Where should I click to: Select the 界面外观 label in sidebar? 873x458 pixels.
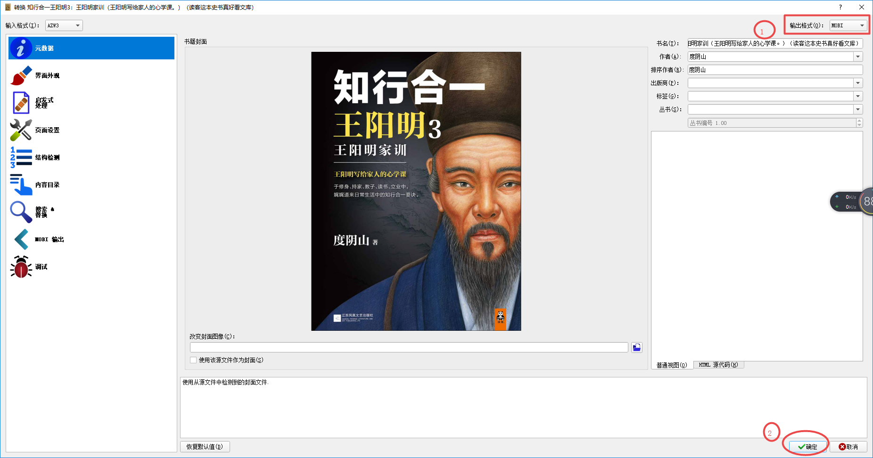(47, 75)
